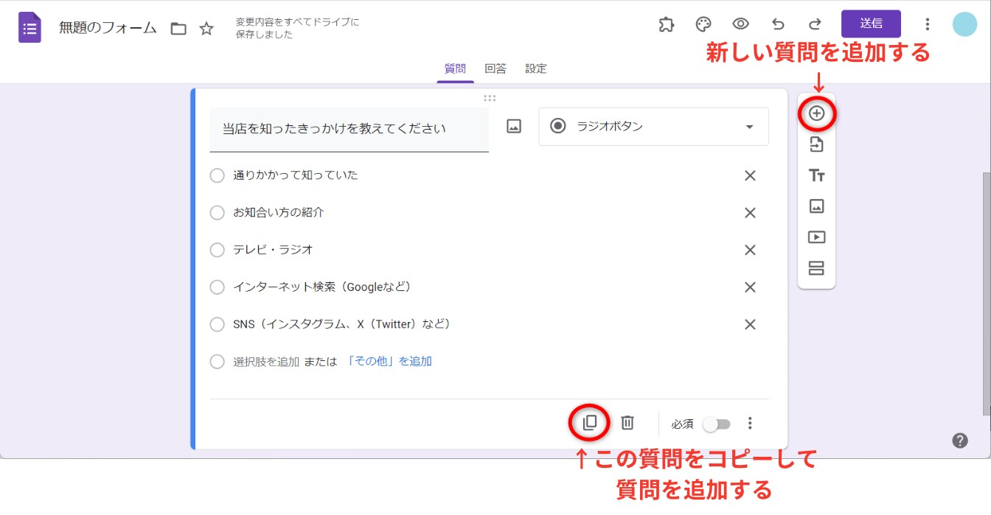Click the 送信 send button
Viewport: 991px width, 515px height.
(x=871, y=24)
